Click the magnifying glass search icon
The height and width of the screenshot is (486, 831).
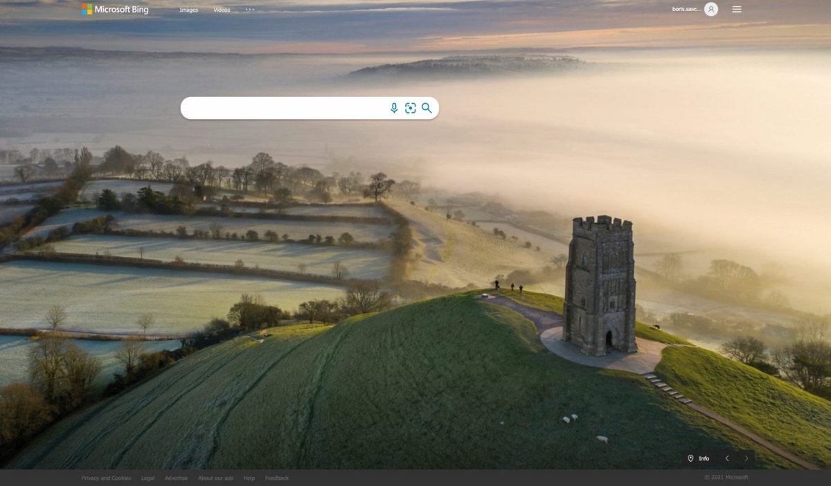click(427, 108)
